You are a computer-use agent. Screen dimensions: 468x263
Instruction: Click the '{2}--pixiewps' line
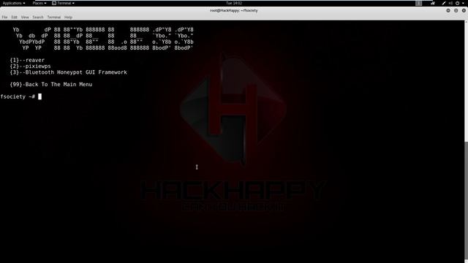tap(30, 66)
